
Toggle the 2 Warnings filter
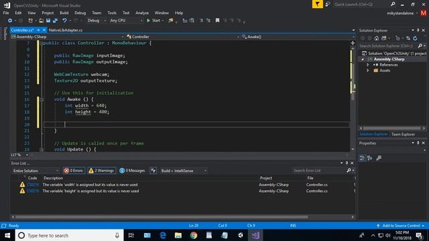pos(101,171)
